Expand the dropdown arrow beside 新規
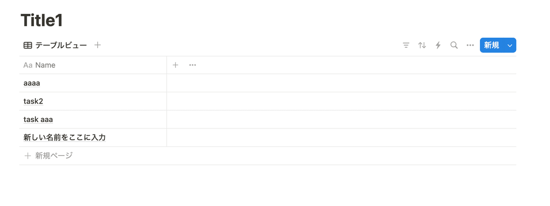 [510, 45]
